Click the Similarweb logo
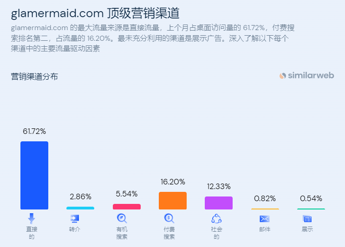Viewport: 345px width, 247px height. [x=307, y=76]
